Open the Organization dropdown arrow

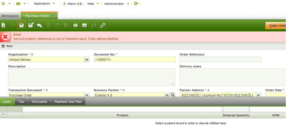(x=87, y=59)
